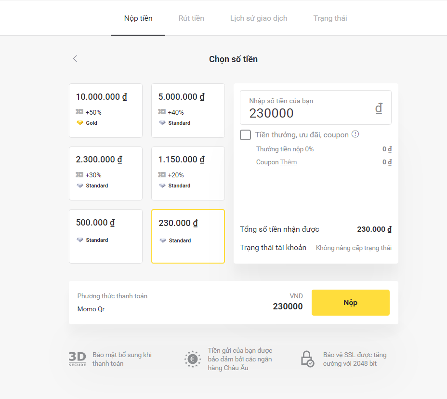
Task: Click the back arrow beside Chọn số tiền
Action: (x=75, y=59)
